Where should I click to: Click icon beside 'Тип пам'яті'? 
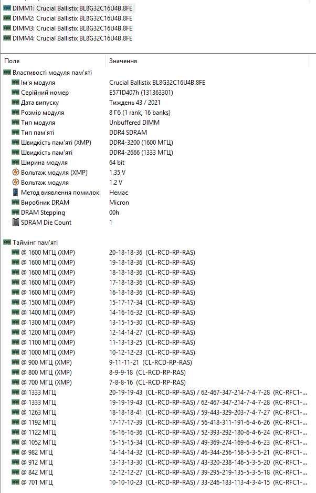pos(15,133)
